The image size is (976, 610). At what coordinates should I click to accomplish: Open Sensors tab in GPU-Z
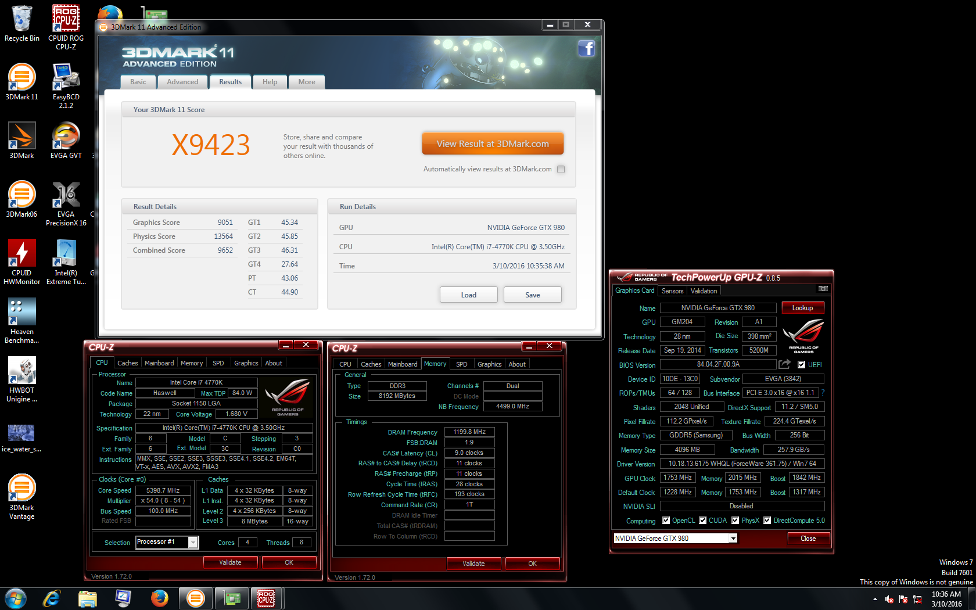coord(672,291)
